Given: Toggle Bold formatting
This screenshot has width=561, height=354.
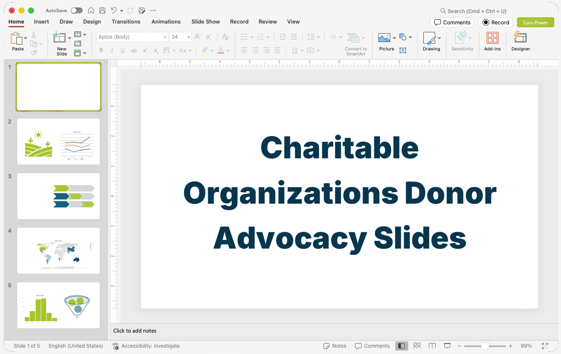Looking at the screenshot, I should coord(101,50).
